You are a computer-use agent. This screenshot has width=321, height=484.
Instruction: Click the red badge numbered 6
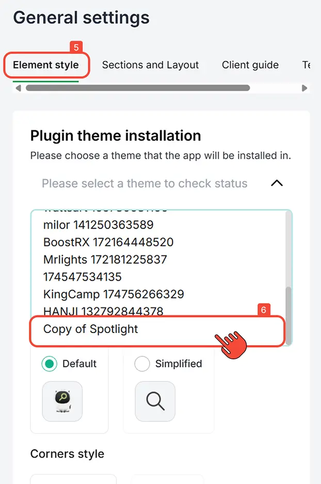pyautogui.click(x=264, y=310)
